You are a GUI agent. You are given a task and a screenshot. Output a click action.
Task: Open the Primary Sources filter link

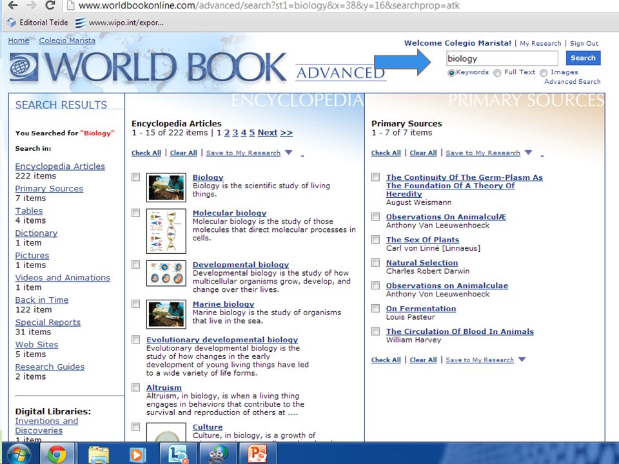point(49,189)
